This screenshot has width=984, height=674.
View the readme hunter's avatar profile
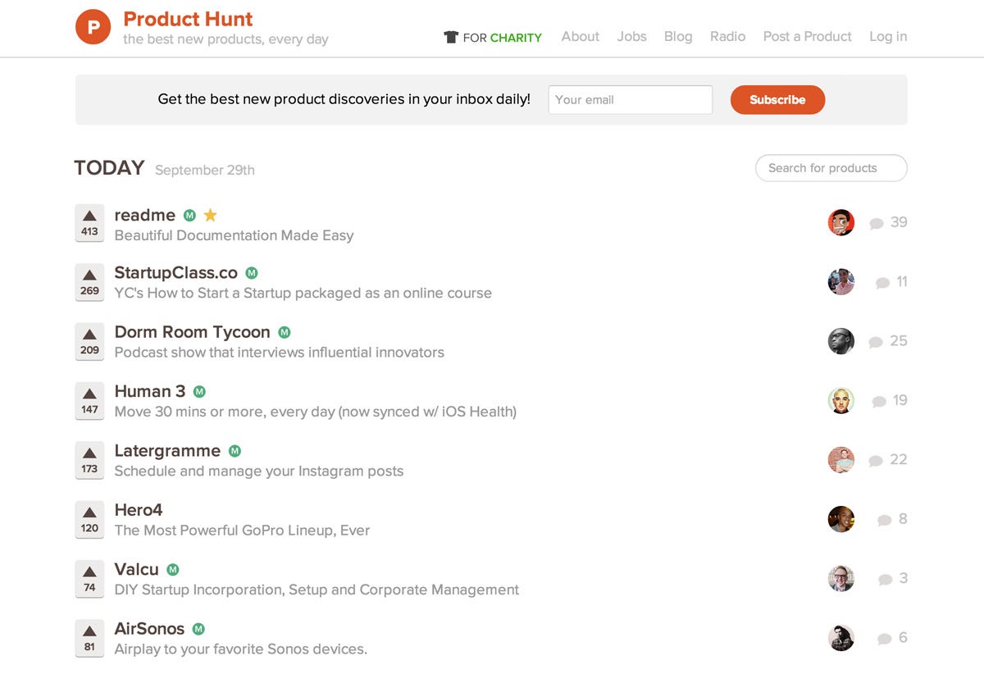(x=841, y=222)
